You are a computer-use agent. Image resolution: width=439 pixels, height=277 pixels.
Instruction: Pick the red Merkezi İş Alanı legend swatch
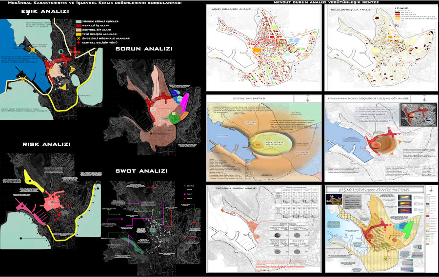click(x=79, y=26)
